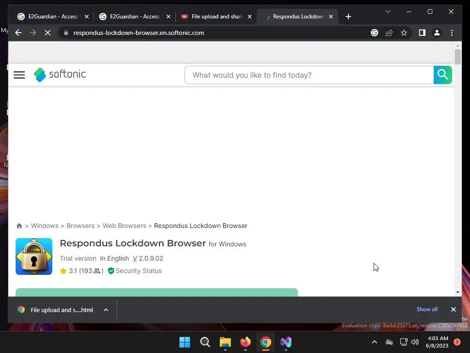Share this page icon
470x353 pixels.
389,33
